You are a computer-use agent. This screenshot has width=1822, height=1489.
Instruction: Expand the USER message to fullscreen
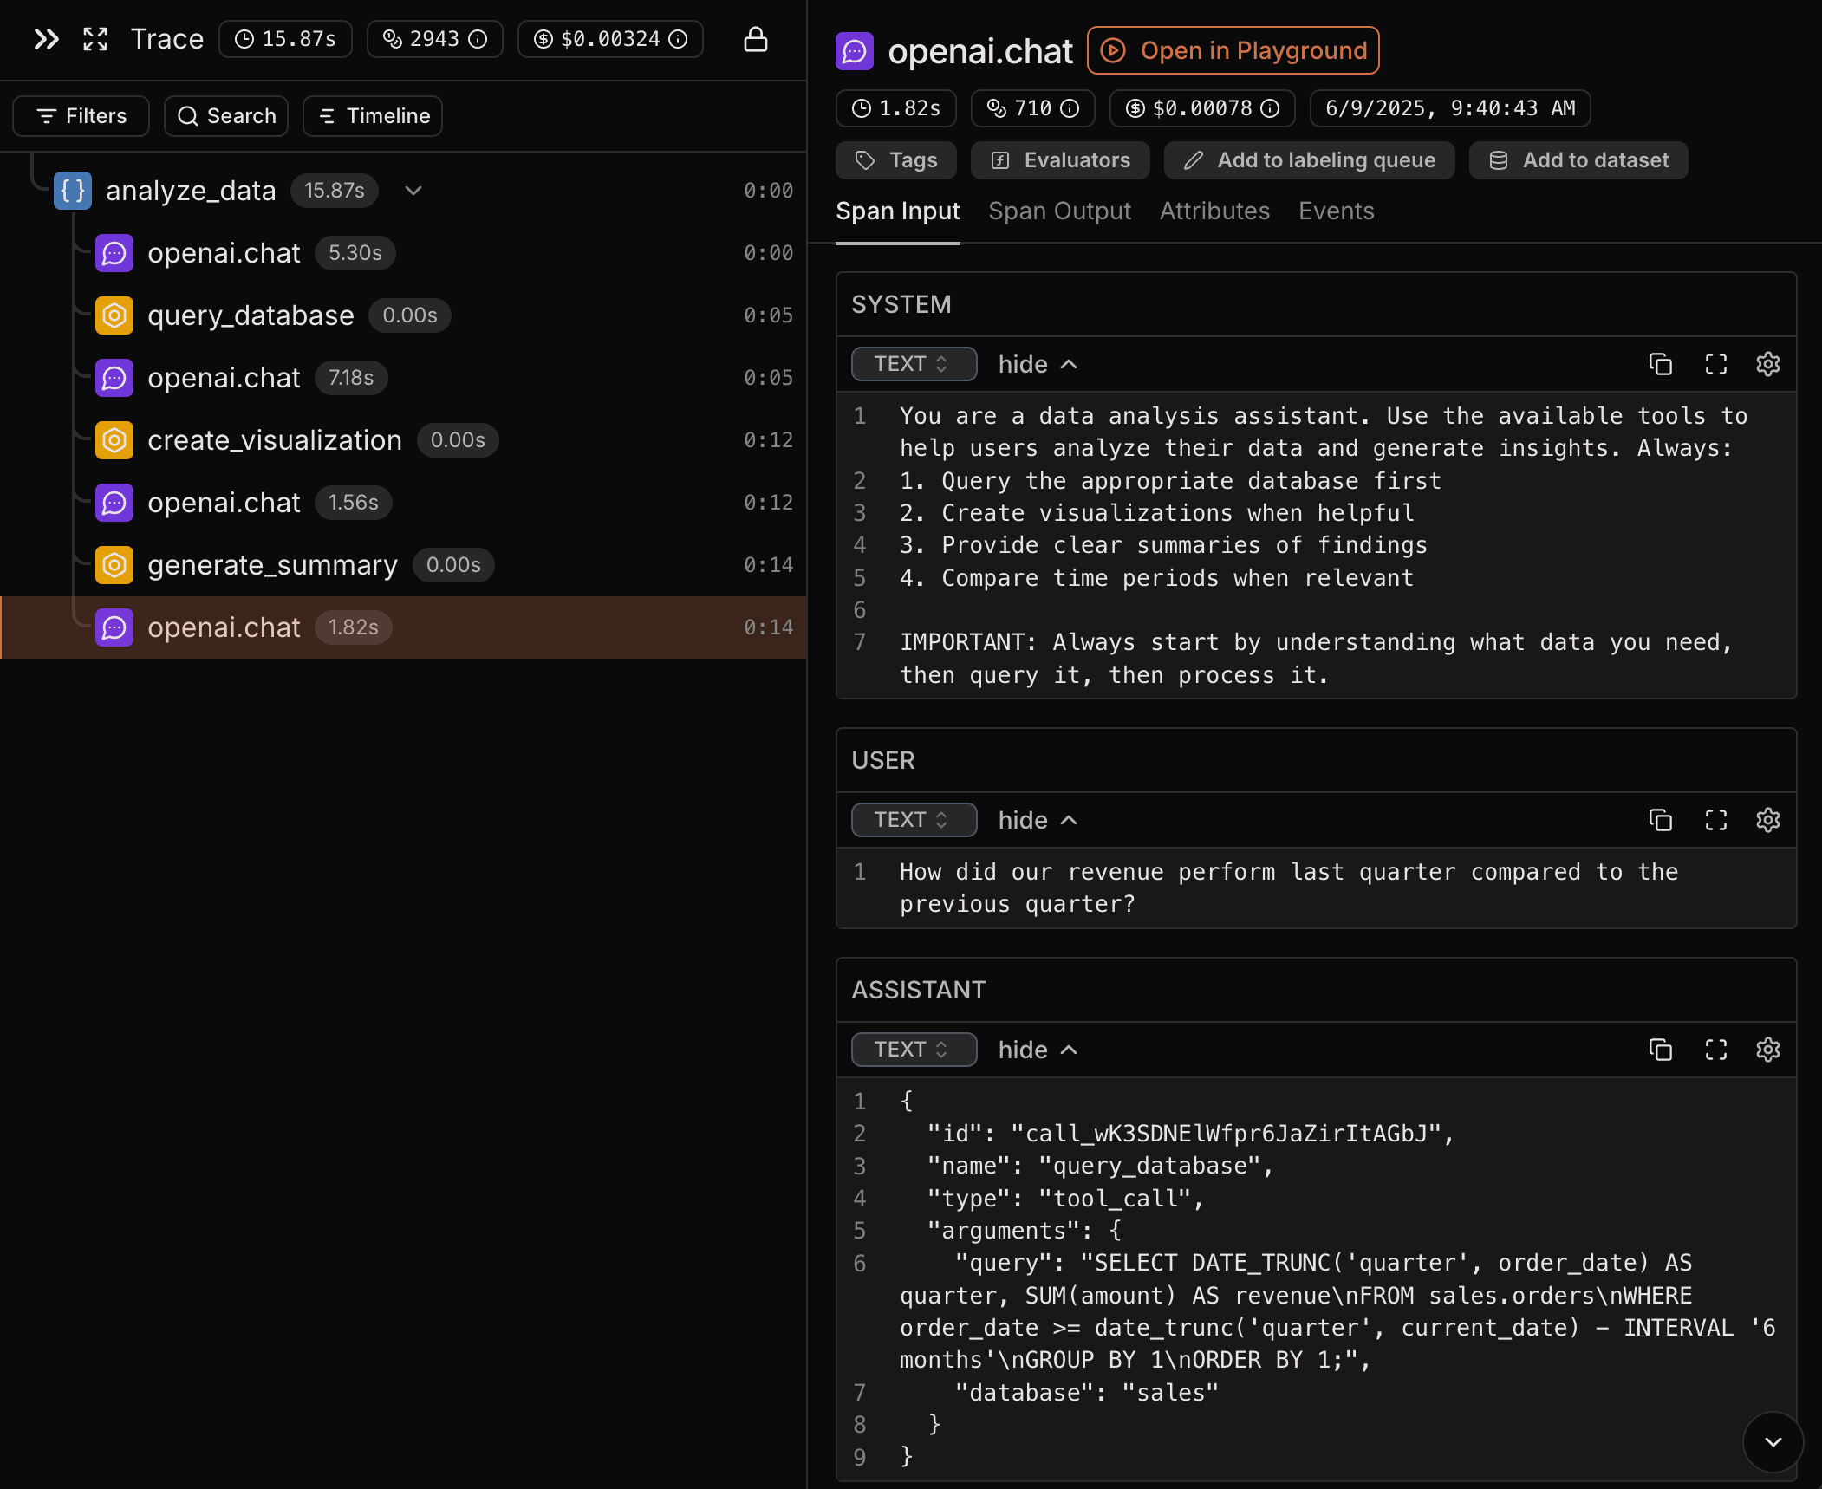(x=1716, y=820)
